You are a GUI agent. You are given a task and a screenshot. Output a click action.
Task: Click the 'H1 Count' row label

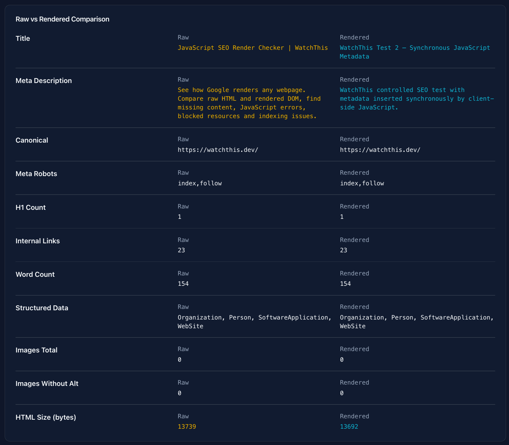pyautogui.click(x=30, y=208)
